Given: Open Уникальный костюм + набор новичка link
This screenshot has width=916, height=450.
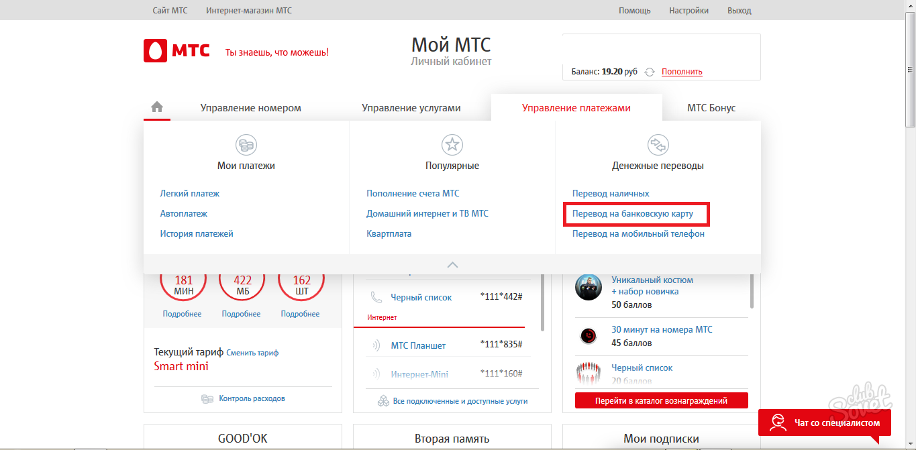Looking at the screenshot, I should (x=652, y=286).
